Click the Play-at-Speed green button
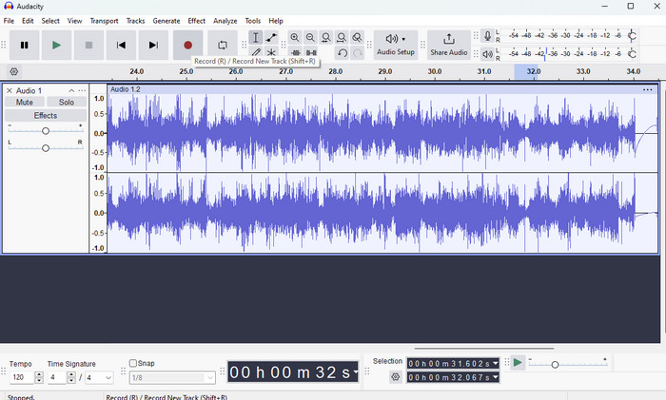This screenshot has width=666, height=400. tap(518, 363)
